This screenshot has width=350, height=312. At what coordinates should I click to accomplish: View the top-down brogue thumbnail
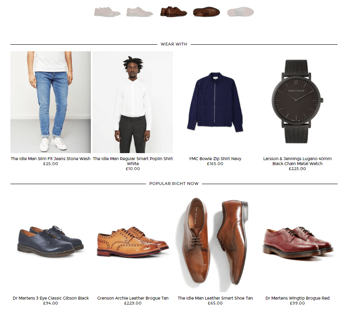[x=207, y=12]
